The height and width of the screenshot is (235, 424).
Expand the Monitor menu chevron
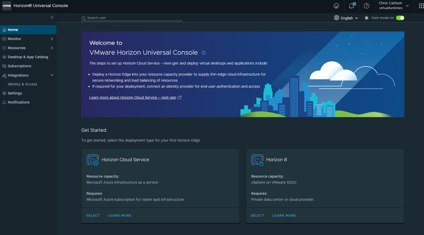click(x=52, y=39)
